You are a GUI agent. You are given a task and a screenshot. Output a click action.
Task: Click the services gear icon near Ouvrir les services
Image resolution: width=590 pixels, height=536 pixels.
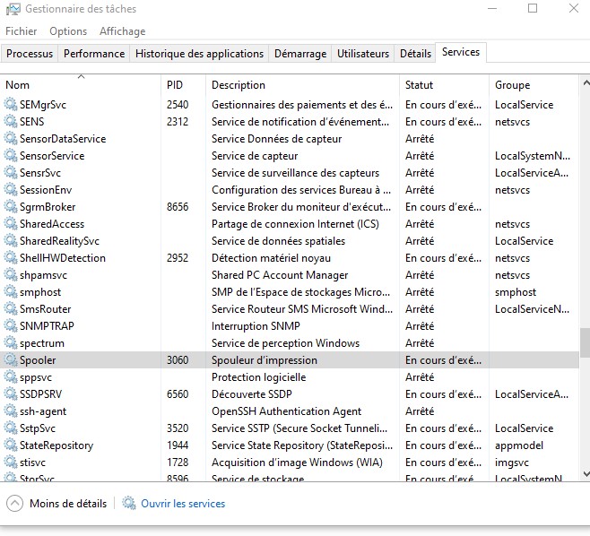click(x=129, y=504)
